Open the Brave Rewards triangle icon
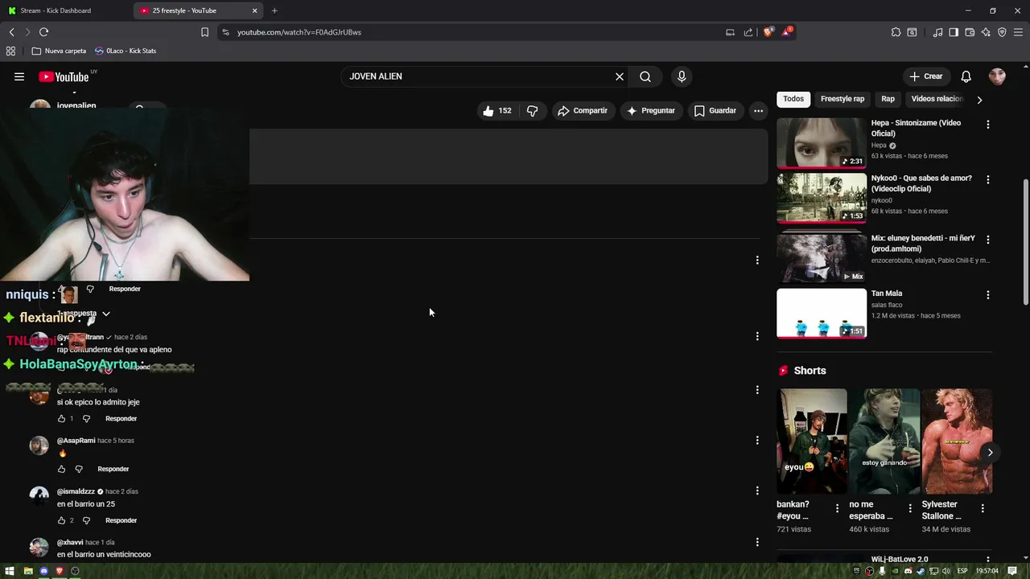Screen dimensions: 1030x579 pos(788,32)
